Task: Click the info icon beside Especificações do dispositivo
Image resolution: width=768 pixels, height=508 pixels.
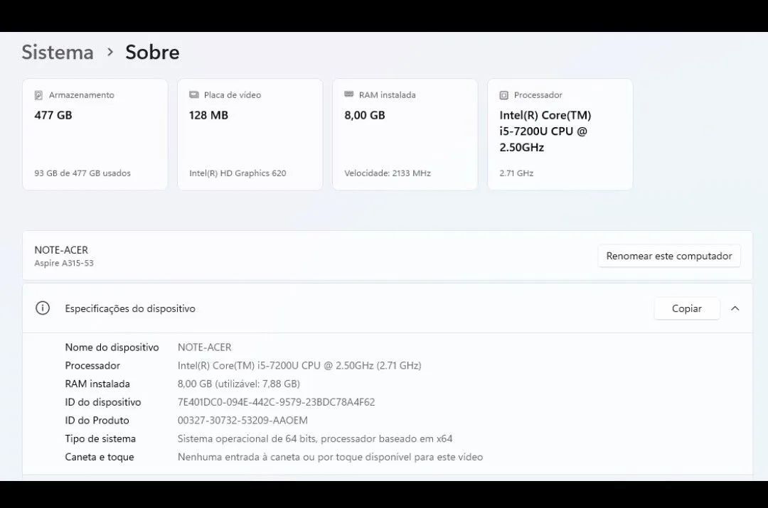Action: pyautogui.click(x=43, y=308)
